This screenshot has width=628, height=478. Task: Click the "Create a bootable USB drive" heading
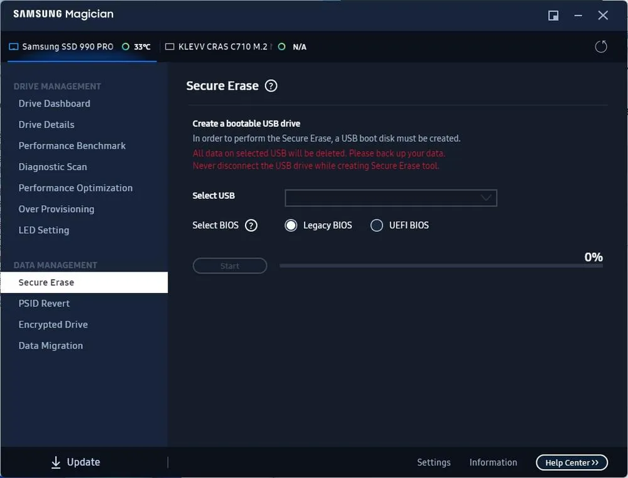tap(246, 124)
